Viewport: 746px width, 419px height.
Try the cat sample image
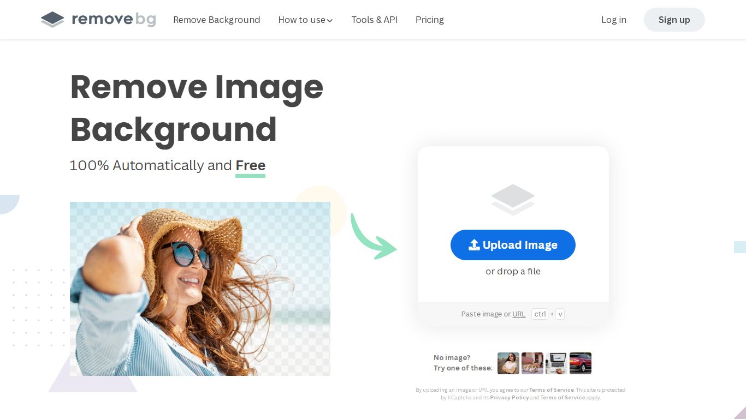532,363
